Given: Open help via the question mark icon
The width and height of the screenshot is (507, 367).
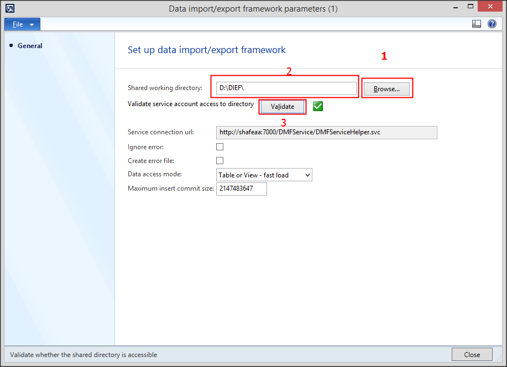Looking at the screenshot, I should [x=492, y=24].
